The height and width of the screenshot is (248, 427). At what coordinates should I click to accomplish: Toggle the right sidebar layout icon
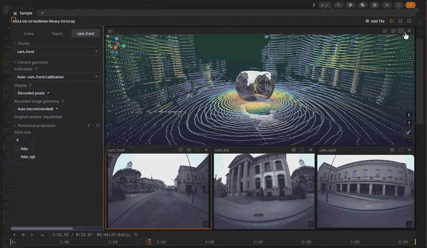[x=409, y=21]
